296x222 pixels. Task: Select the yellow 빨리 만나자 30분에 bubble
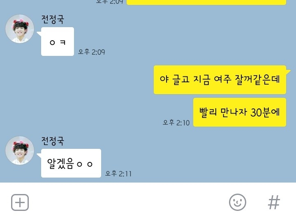[x=240, y=112]
